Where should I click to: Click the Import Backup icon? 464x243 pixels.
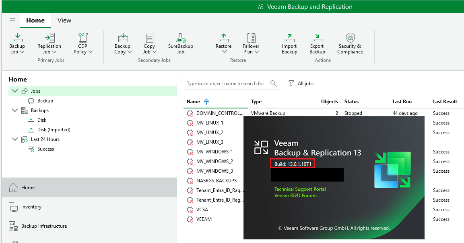coord(289,43)
